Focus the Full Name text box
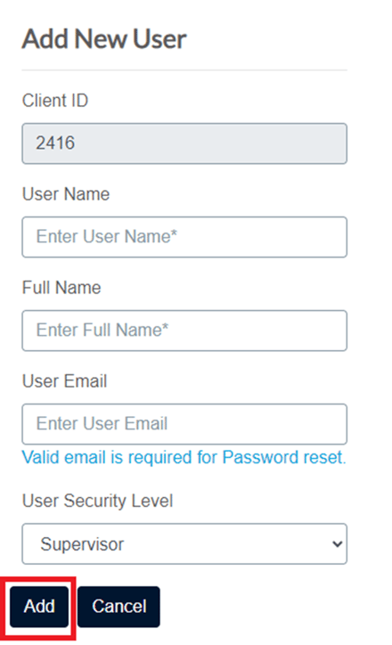 coord(184,331)
